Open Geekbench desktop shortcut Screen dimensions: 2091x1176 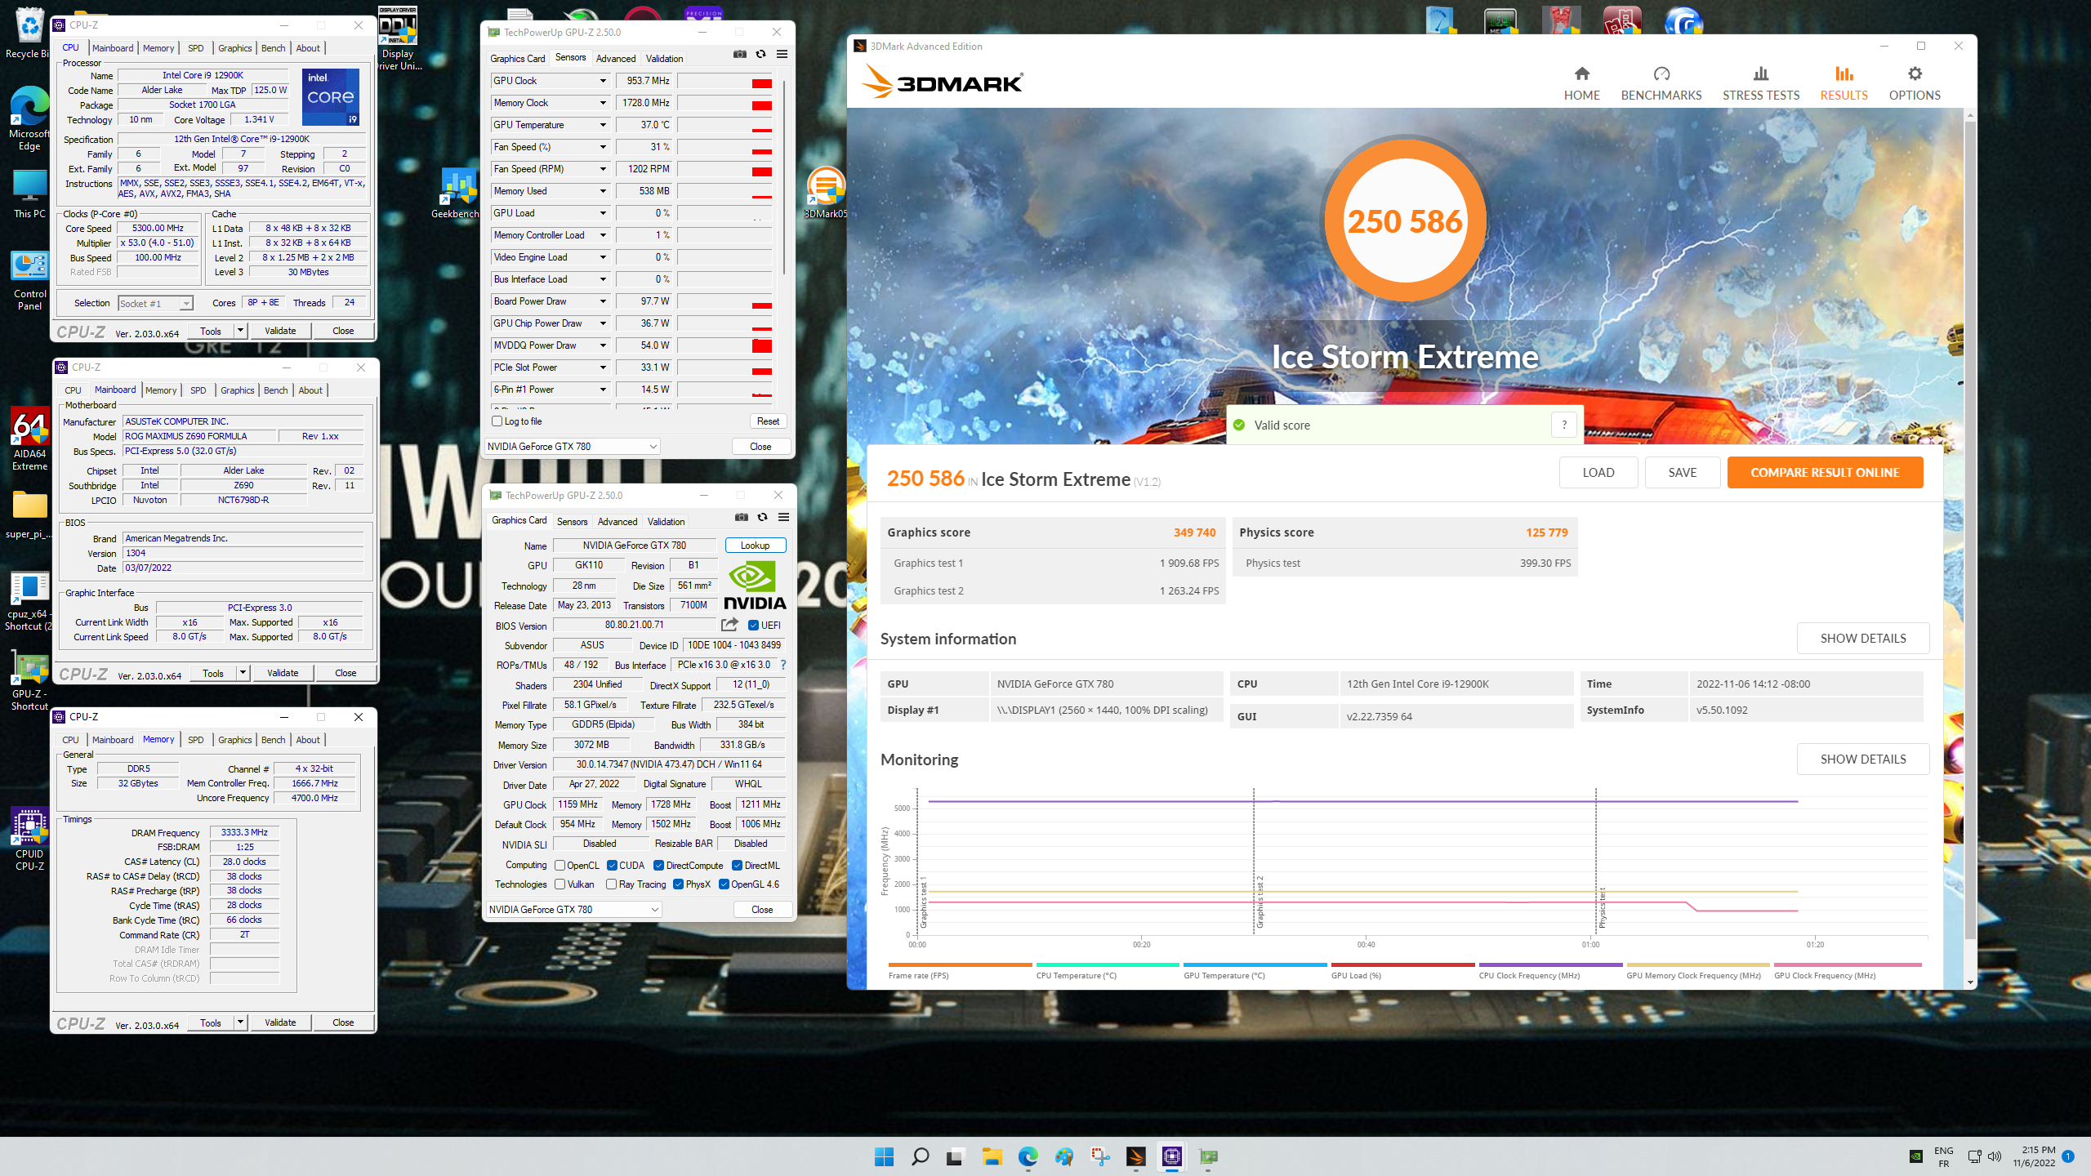click(456, 194)
